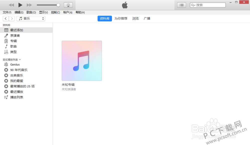Open the Genius playlist
Screen dimensions: 250x145
coord(15,64)
